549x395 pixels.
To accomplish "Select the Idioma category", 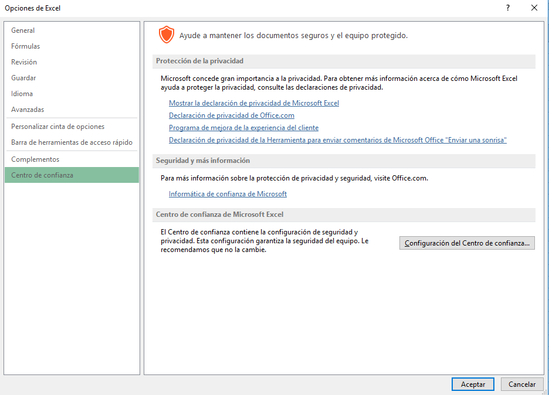I will (x=72, y=94).
